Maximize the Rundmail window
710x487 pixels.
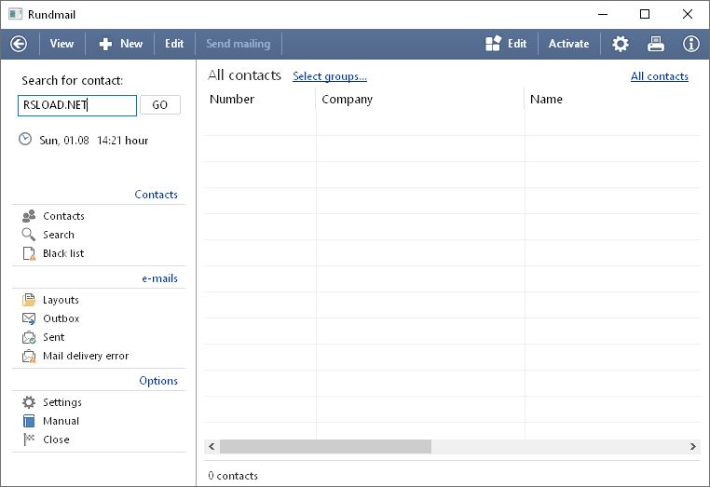click(x=645, y=15)
